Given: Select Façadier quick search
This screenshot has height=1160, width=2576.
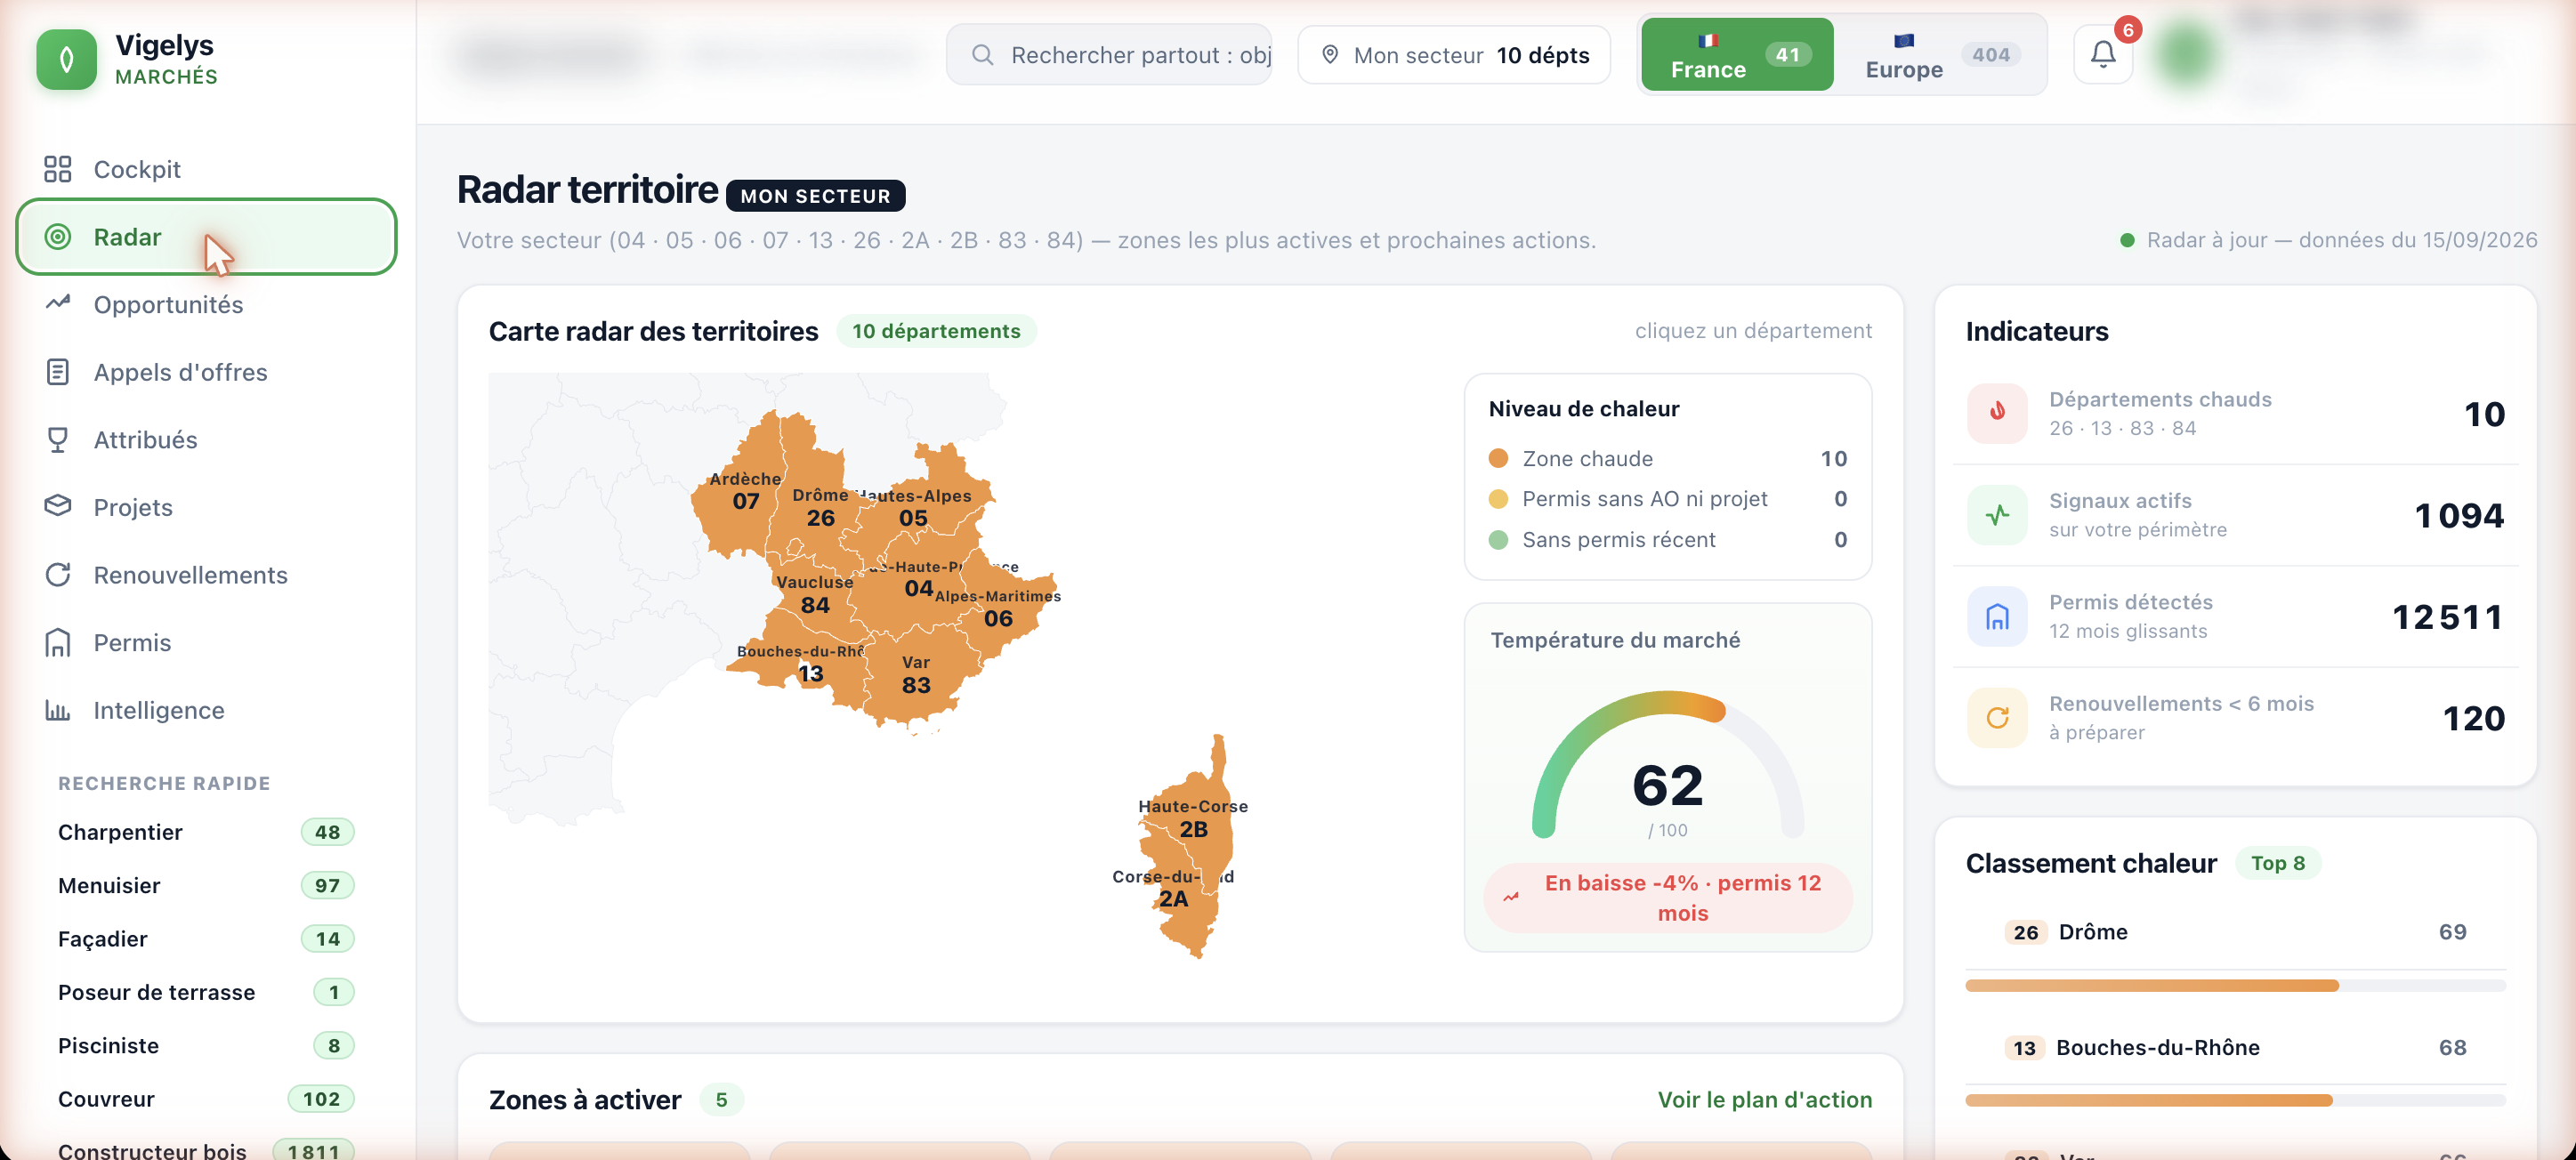Looking at the screenshot, I should (206, 938).
